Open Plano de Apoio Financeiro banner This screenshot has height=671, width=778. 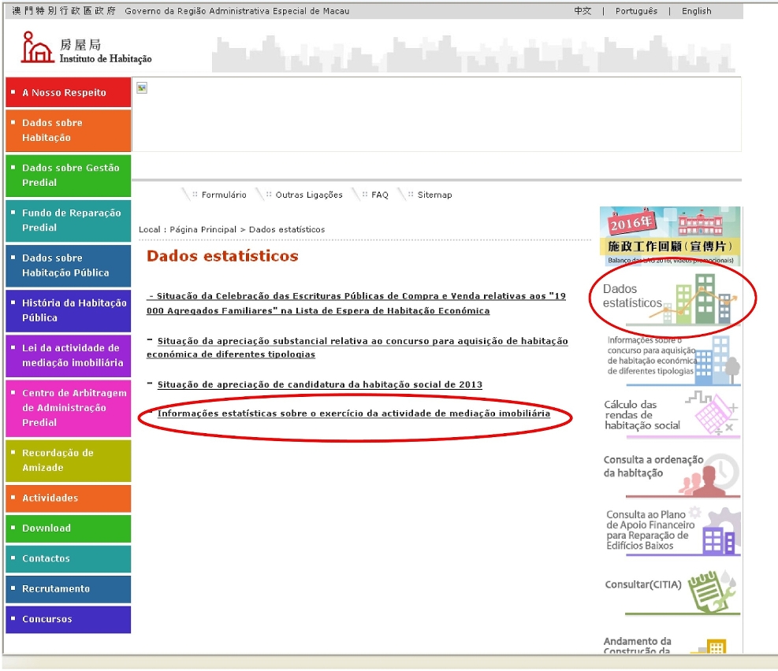670,530
